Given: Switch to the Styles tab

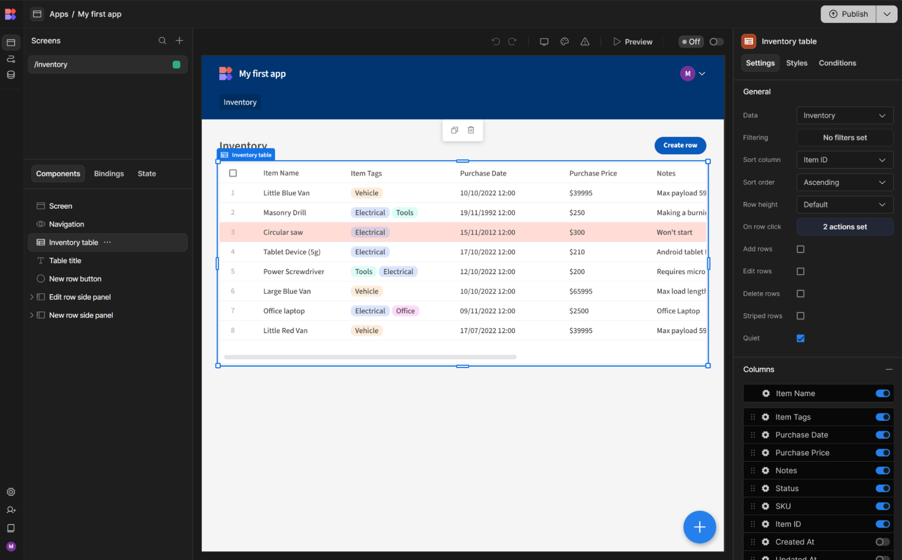Looking at the screenshot, I should pyautogui.click(x=796, y=63).
